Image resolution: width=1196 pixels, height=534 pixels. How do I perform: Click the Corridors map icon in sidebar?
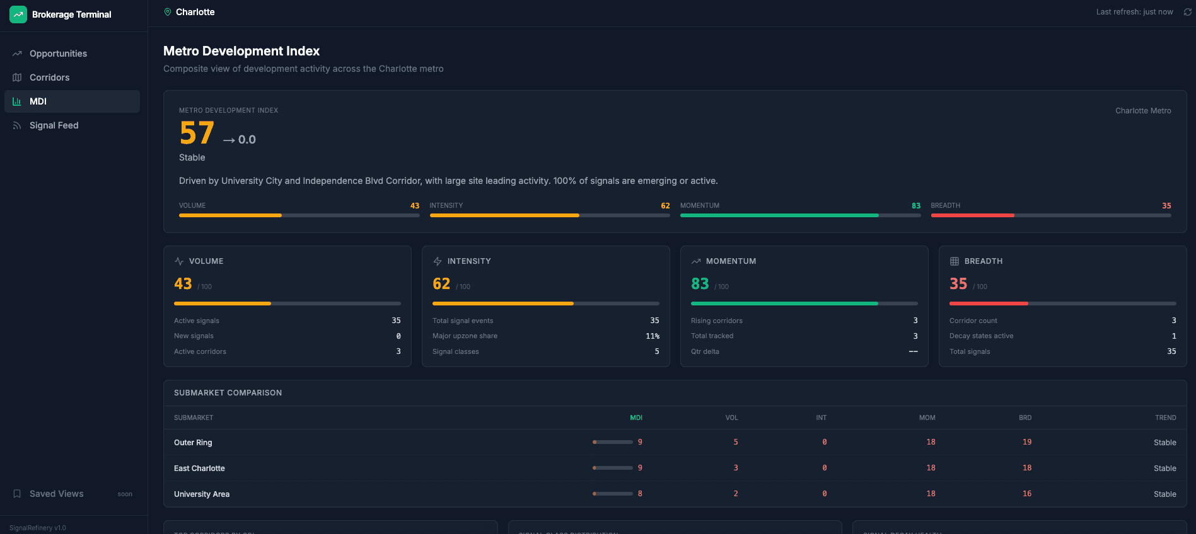pyautogui.click(x=17, y=77)
